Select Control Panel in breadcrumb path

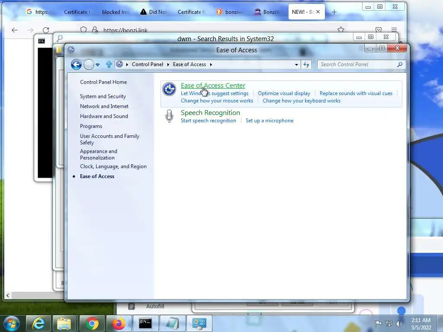(148, 64)
